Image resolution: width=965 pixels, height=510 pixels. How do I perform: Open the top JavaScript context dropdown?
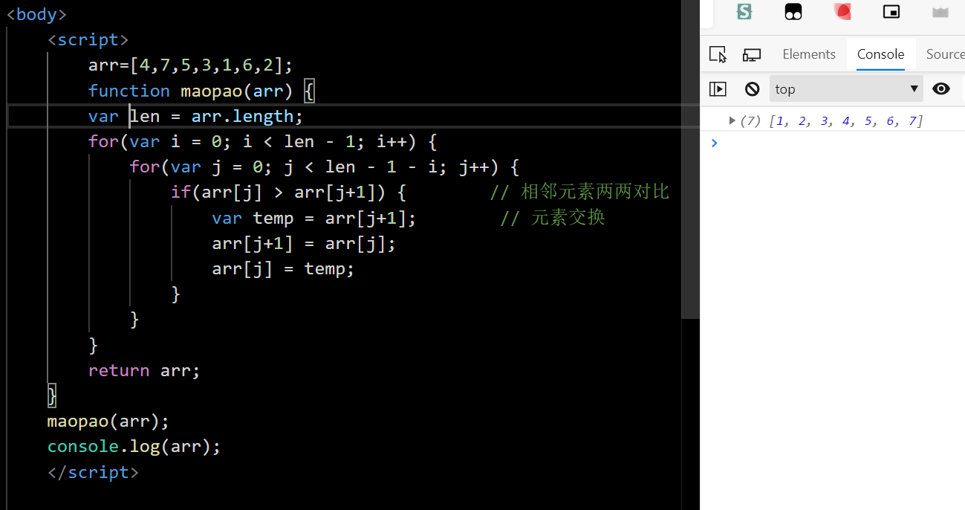[846, 89]
